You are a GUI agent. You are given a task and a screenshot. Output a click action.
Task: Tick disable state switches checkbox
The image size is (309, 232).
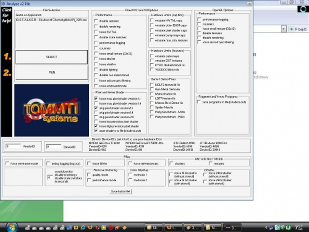(x=96, y=37)
